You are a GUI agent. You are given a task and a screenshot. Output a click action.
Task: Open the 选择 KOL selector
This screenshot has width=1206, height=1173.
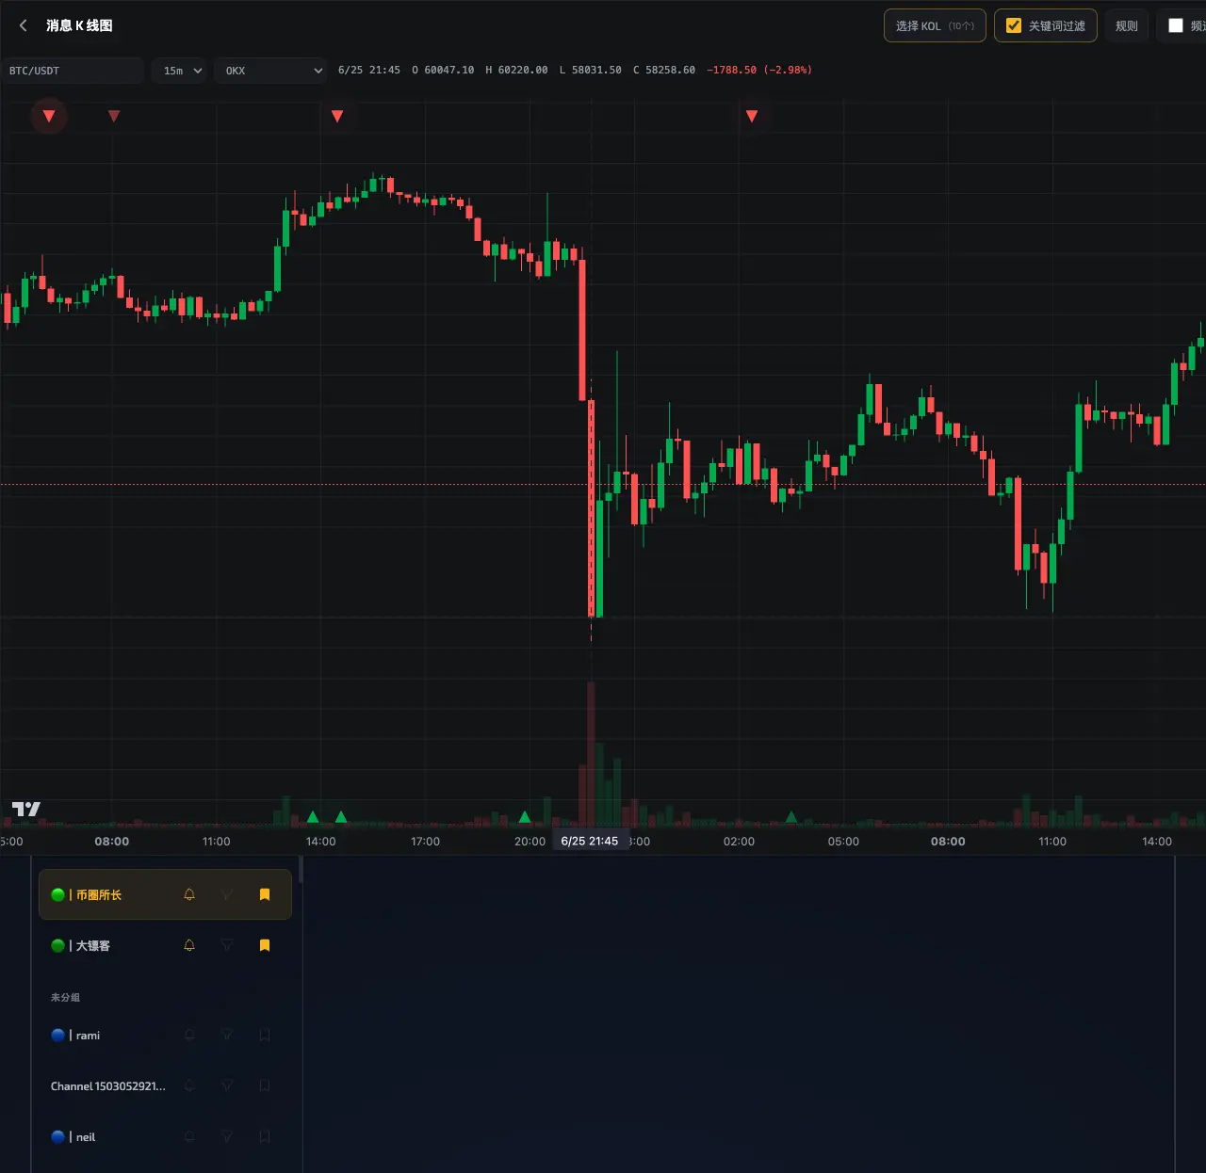(x=935, y=25)
